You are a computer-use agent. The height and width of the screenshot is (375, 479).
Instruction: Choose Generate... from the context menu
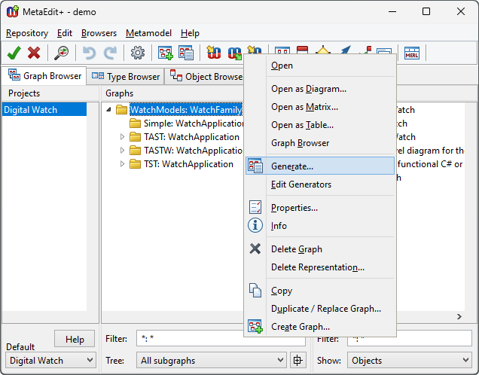(x=291, y=166)
